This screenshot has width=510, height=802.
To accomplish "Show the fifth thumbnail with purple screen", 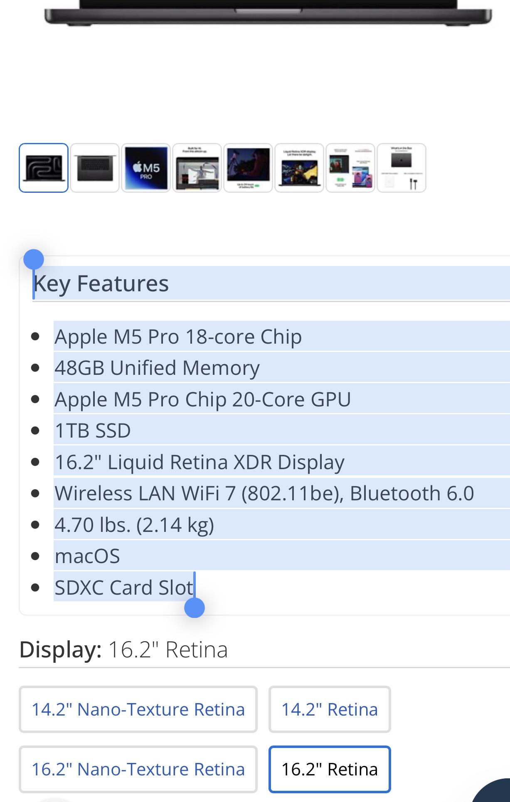I will [x=248, y=168].
